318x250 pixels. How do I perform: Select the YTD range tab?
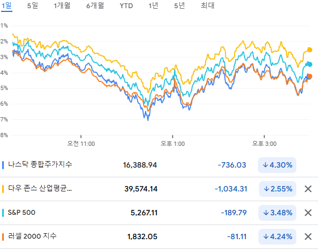(x=126, y=5)
